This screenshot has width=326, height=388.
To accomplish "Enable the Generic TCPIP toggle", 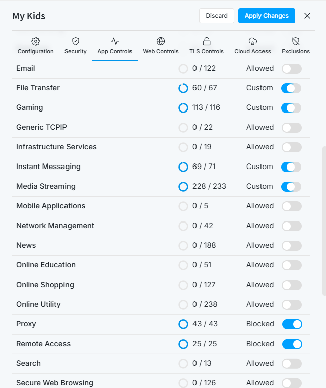I will pos(292,128).
